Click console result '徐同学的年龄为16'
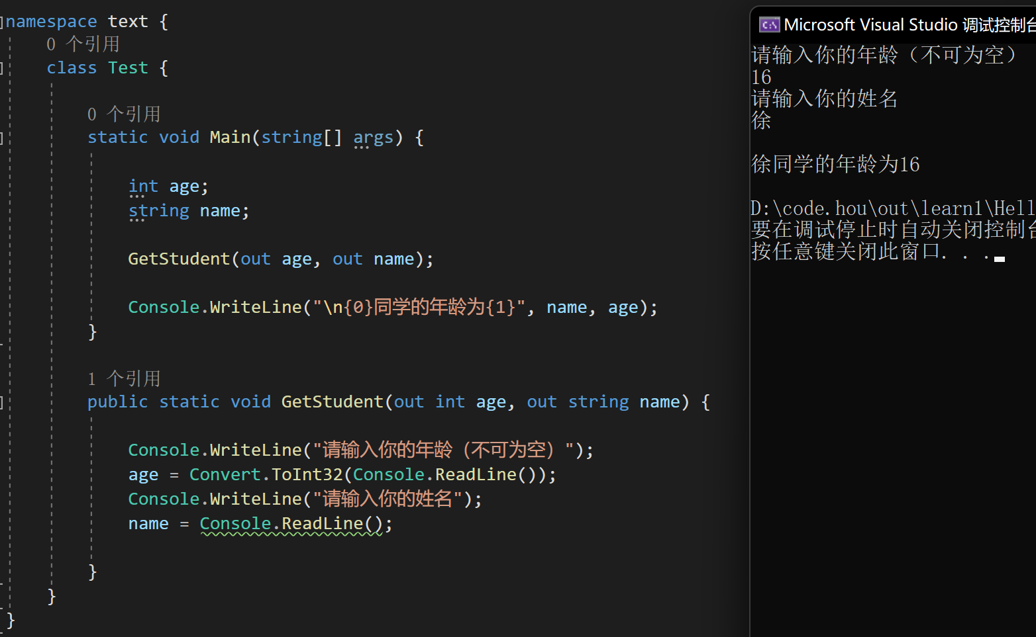This screenshot has width=1036, height=637. pyautogui.click(x=835, y=164)
